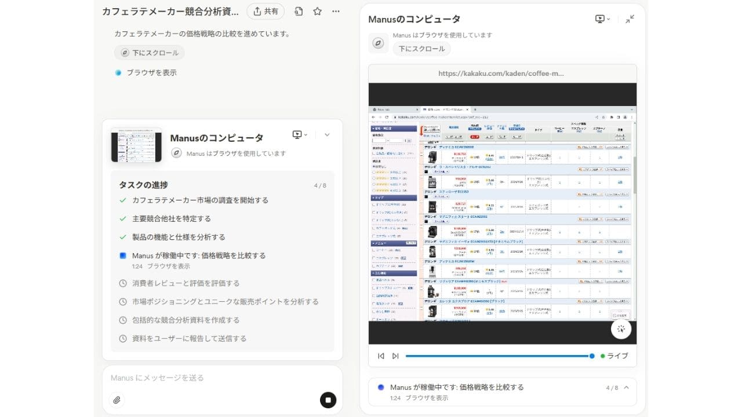Open the three-dot more options menu
The width and height of the screenshot is (742, 417).
tap(336, 11)
